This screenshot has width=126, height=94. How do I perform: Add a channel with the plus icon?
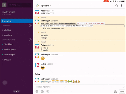pyautogui.click(x=30, y=26)
